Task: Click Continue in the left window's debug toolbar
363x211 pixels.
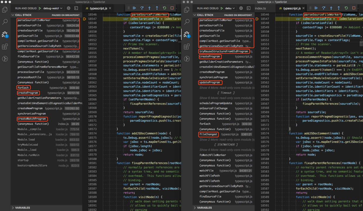Action: point(134,8)
